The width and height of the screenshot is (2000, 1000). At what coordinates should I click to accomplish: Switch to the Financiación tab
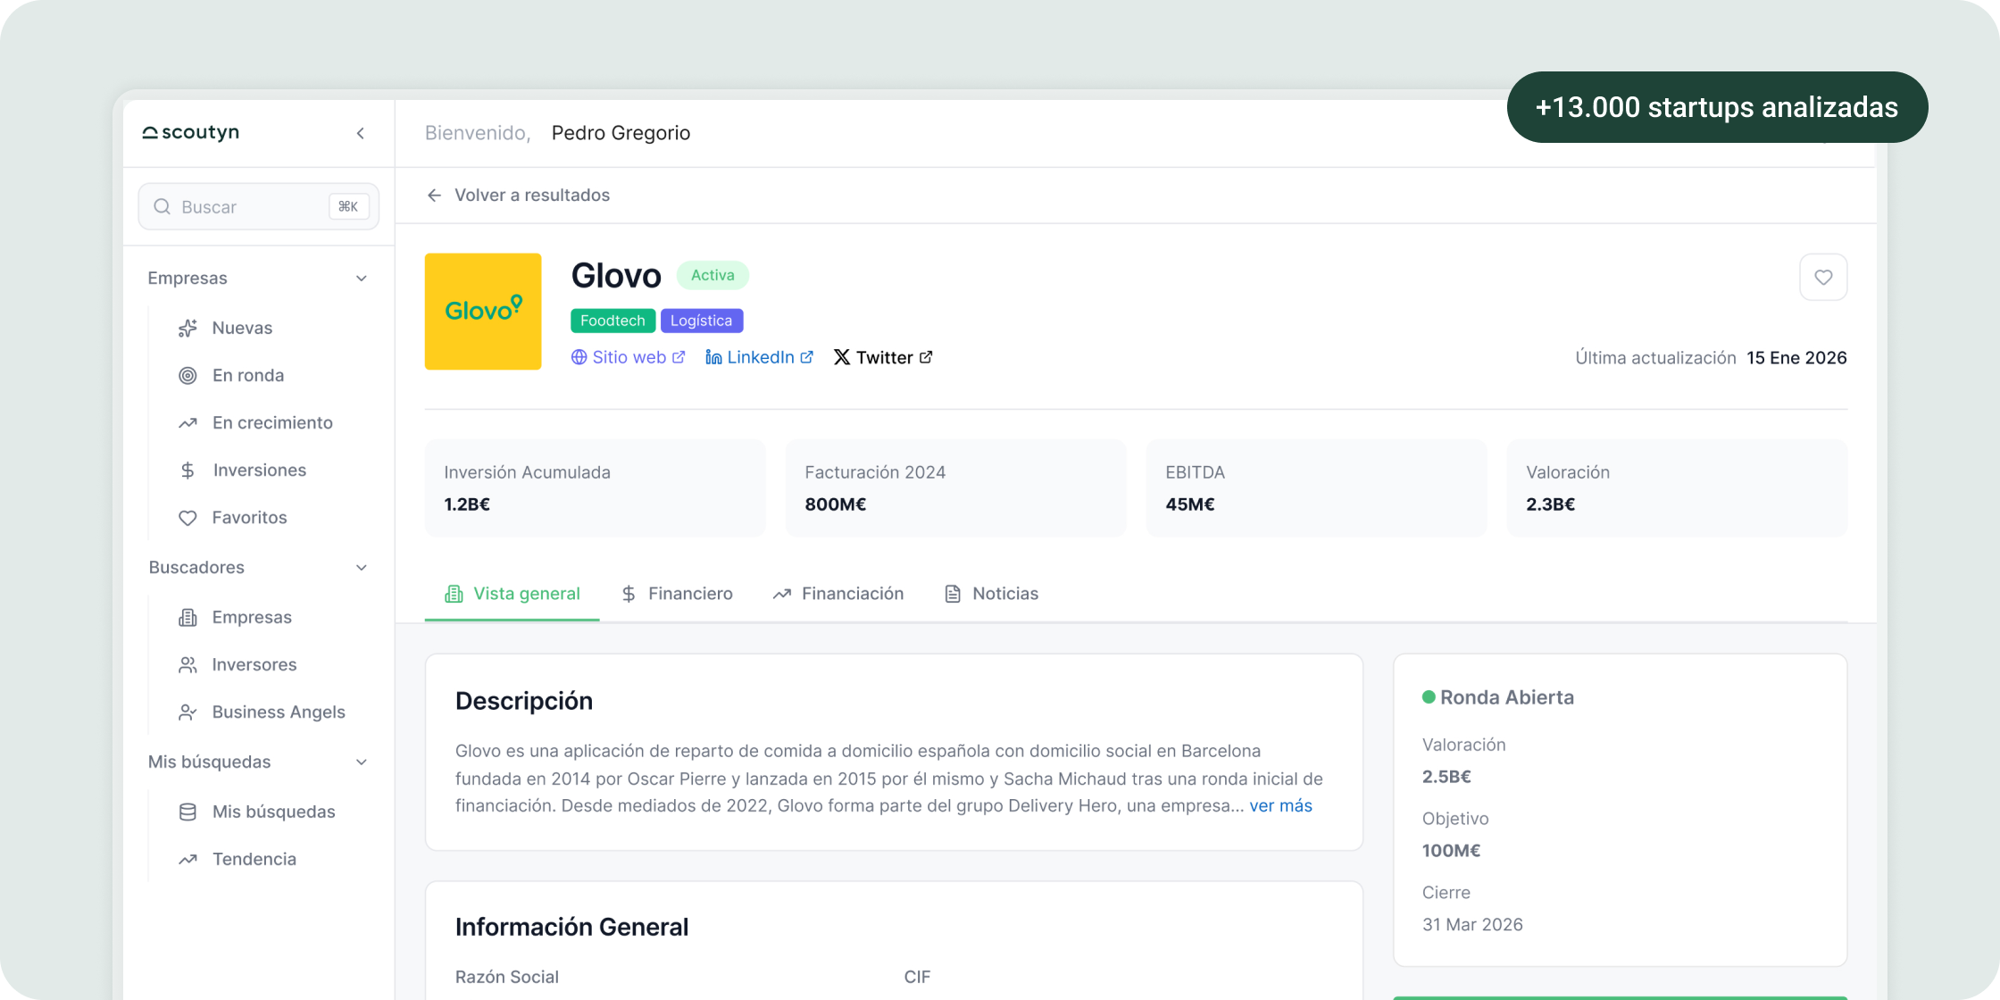838,594
